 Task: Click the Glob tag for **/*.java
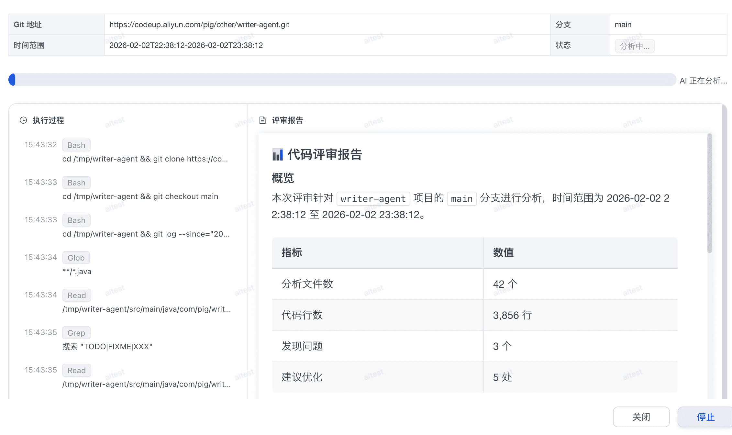[76, 258]
